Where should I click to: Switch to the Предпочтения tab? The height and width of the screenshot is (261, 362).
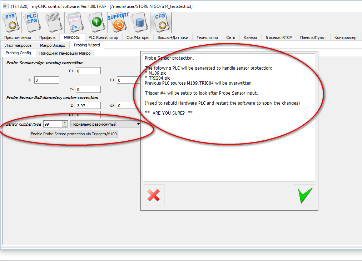18,37
